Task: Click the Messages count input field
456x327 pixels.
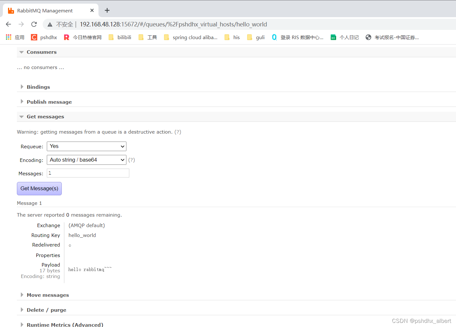Action: (x=88, y=173)
